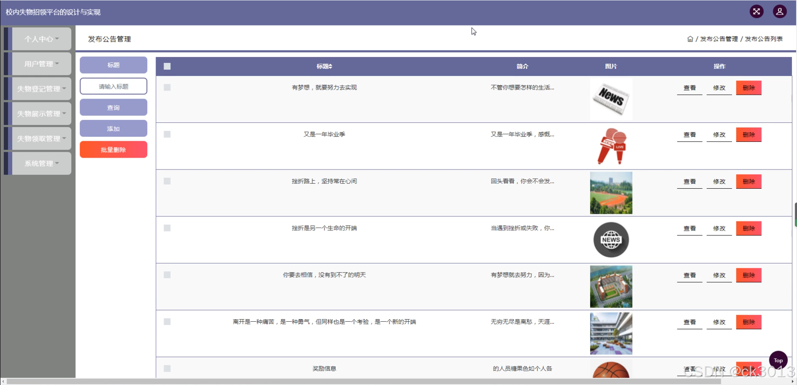Click 删除 for 挫折是另一个生命的开端

(749, 228)
